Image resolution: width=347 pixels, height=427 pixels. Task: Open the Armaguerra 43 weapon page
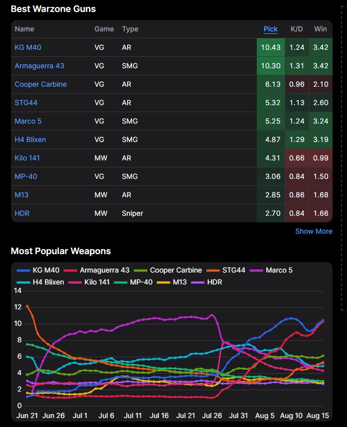pos(39,66)
